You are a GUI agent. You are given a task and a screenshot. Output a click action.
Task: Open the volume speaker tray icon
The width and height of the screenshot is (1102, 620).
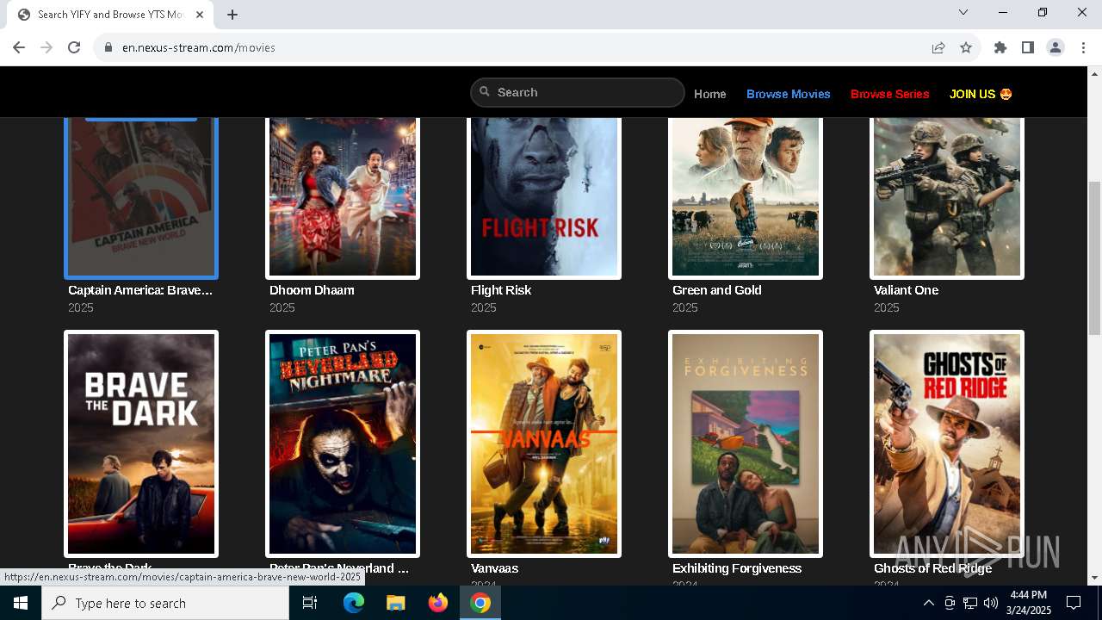(x=990, y=603)
